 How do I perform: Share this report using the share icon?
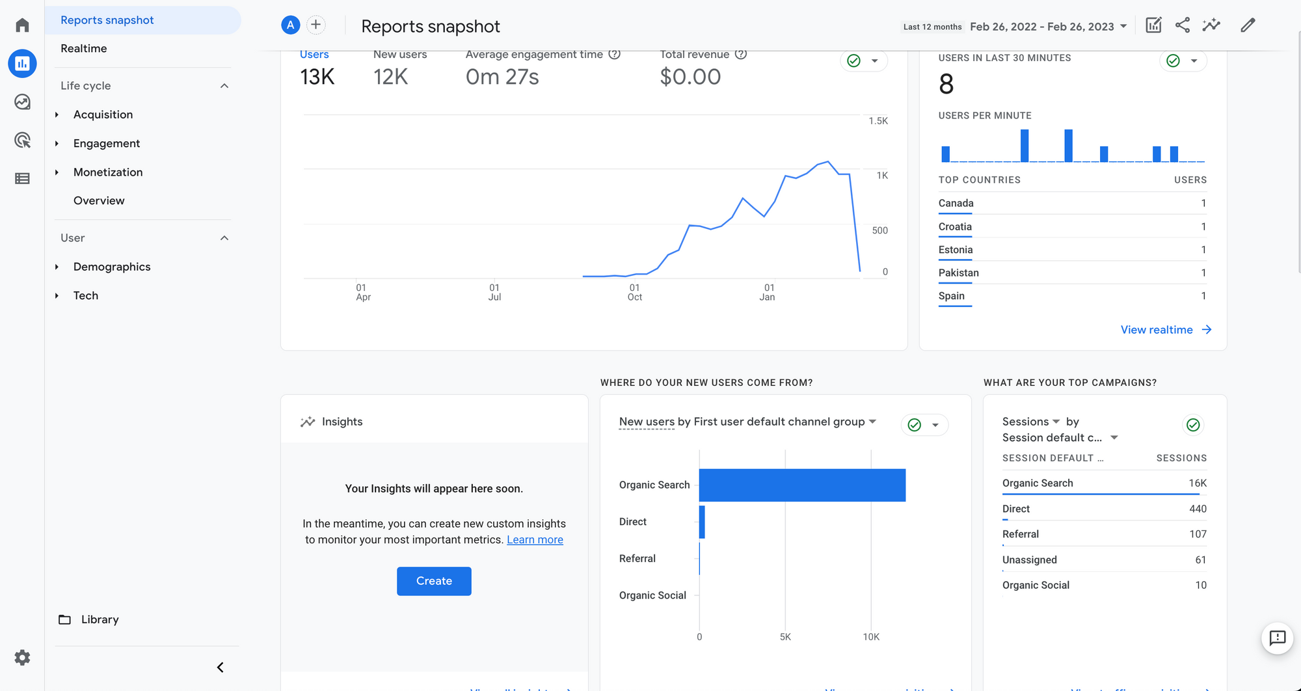pos(1182,25)
